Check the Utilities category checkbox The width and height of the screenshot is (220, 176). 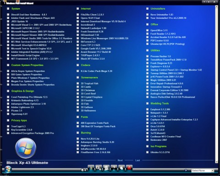[147, 50]
